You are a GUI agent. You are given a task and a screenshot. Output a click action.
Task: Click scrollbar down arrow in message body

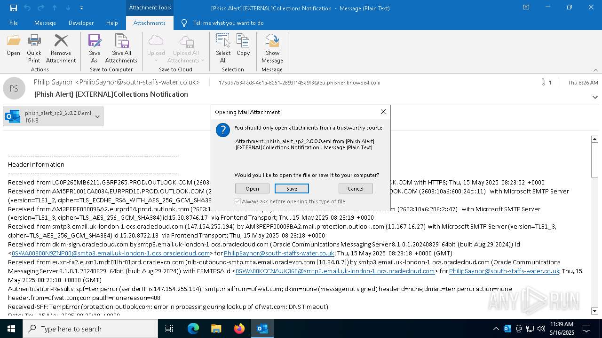[594, 311]
